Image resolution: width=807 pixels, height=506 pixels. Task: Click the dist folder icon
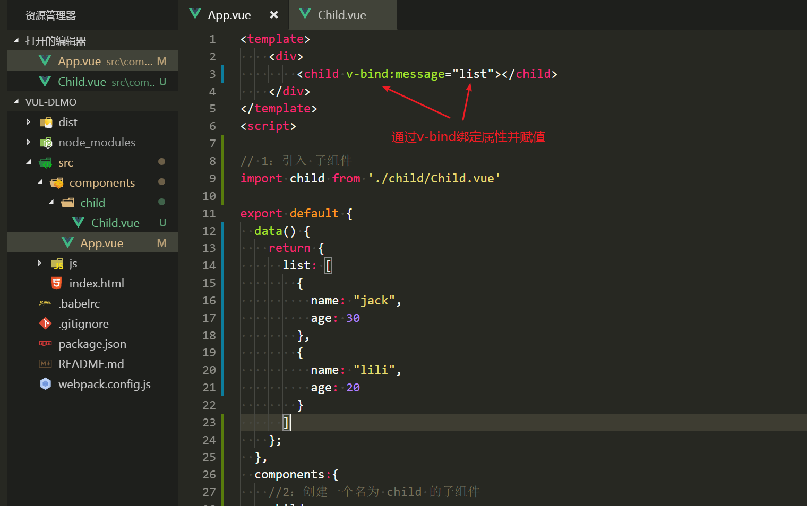pyautogui.click(x=46, y=123)
